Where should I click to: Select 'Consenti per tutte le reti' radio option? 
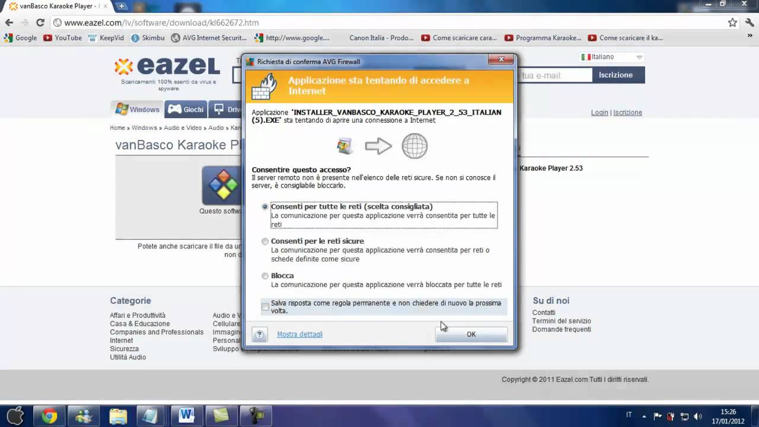tap(265, 206)
